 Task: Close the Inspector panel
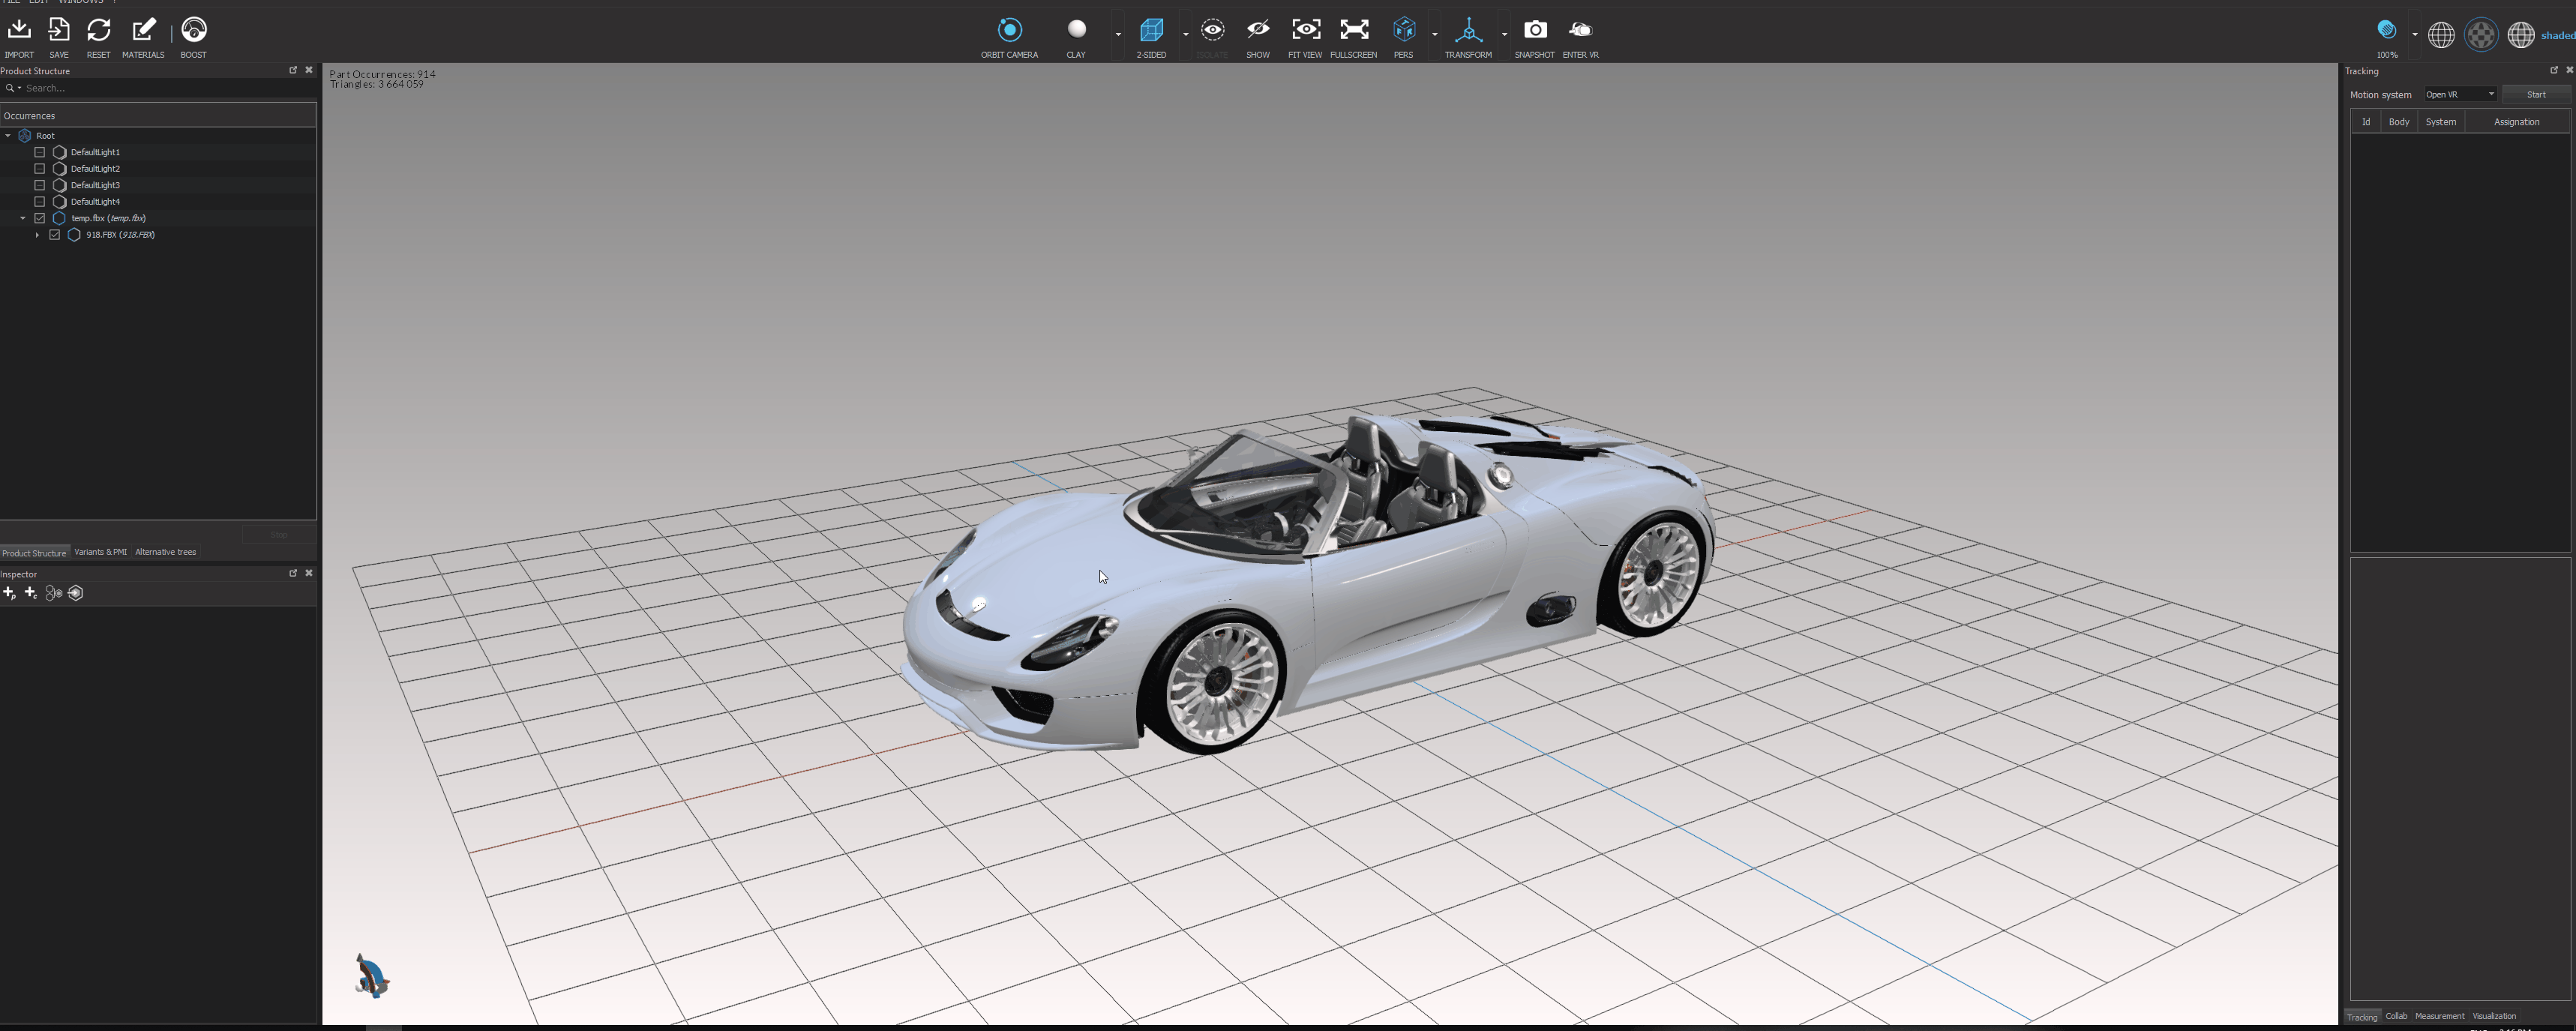tap(309, 573)
